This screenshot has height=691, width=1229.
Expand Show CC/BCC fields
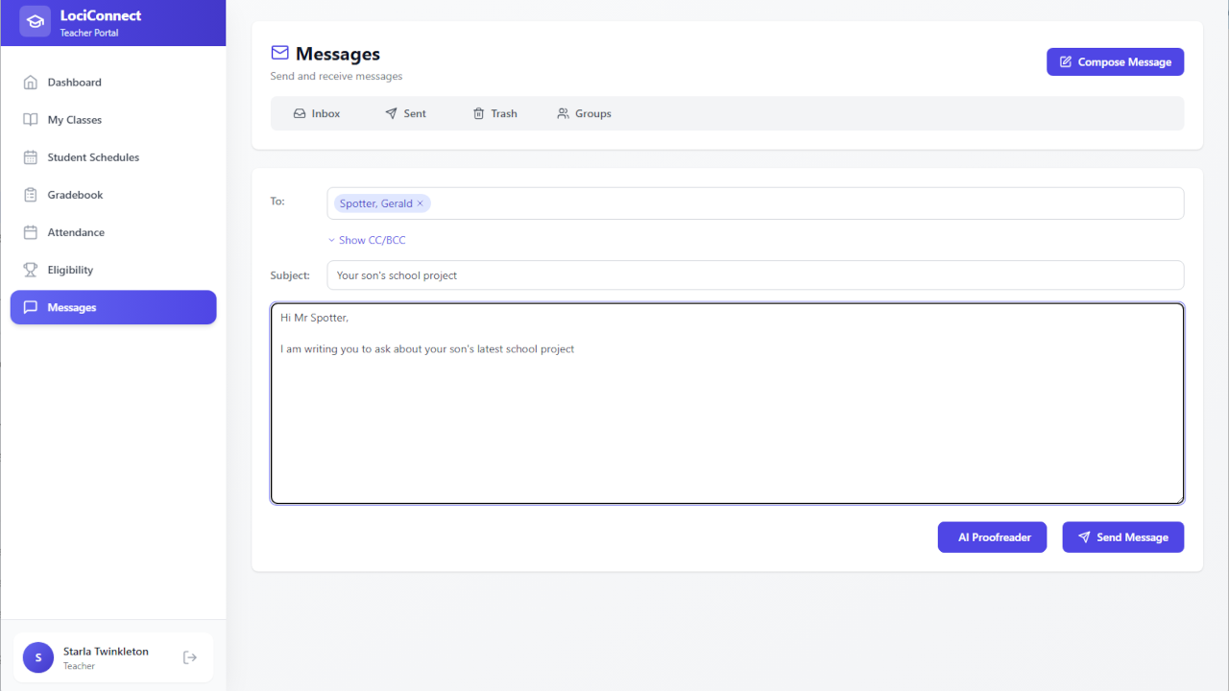(x=367, y=240)
